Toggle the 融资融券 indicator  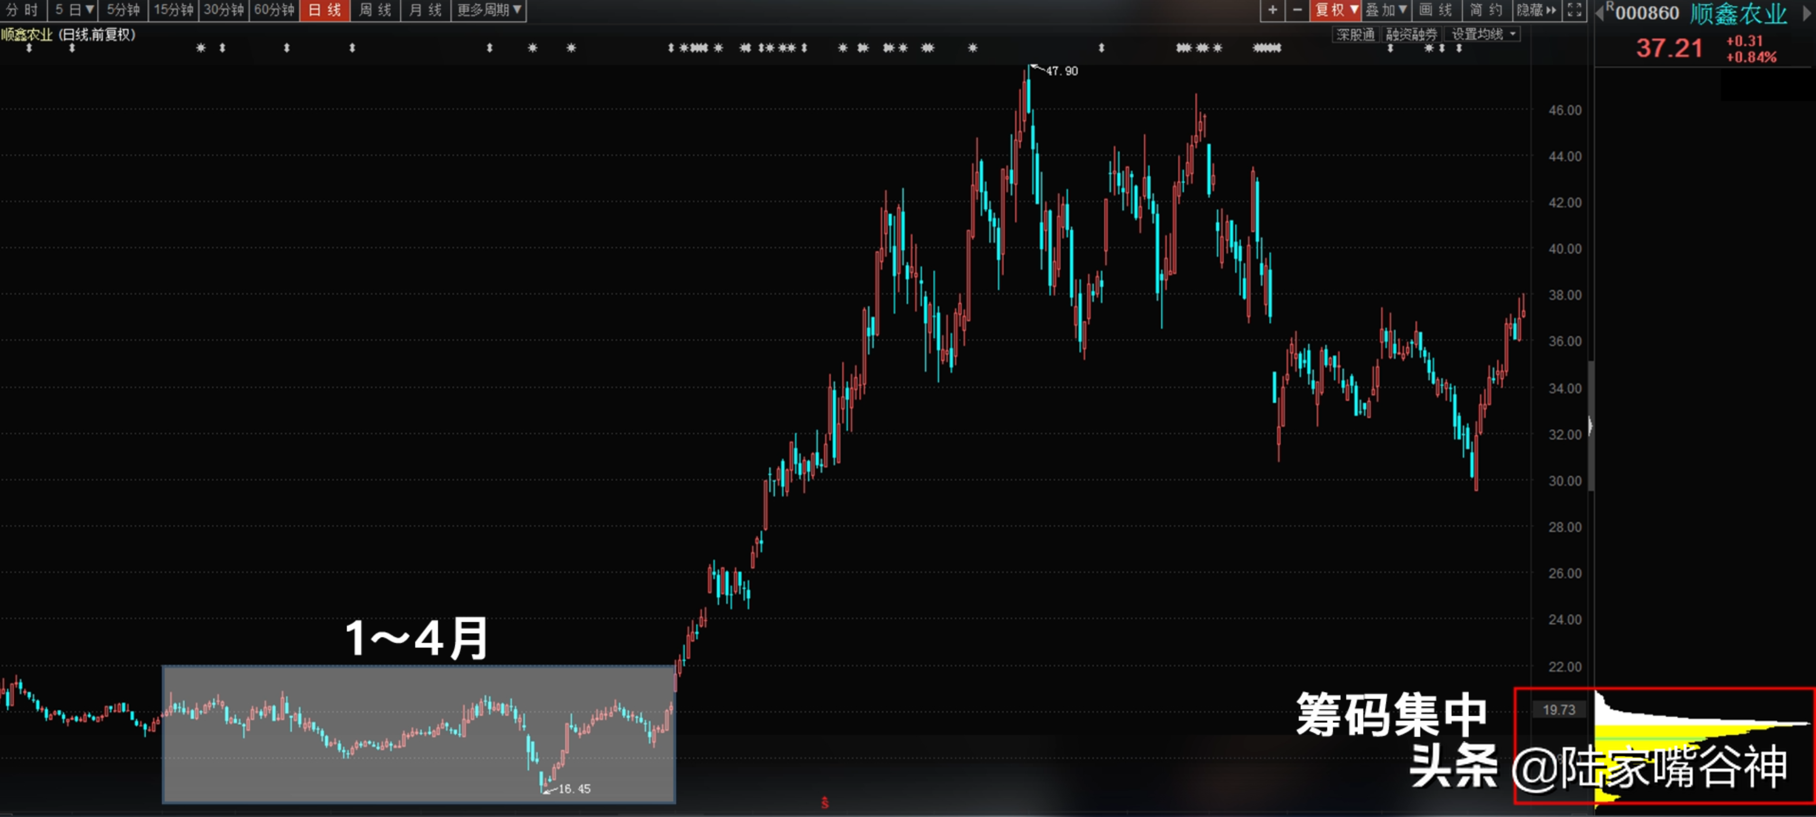tap(1411, 34)
